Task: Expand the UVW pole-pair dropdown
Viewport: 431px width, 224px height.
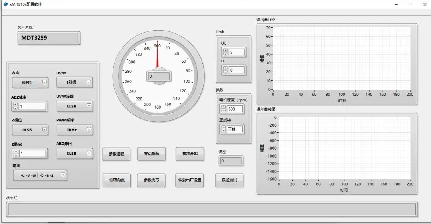Action: (75, 82)
